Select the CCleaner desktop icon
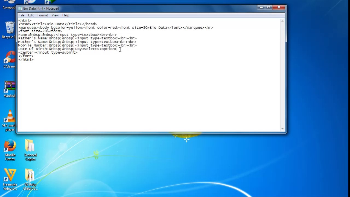This screenshot has width=350, height=197. (10, 60)
